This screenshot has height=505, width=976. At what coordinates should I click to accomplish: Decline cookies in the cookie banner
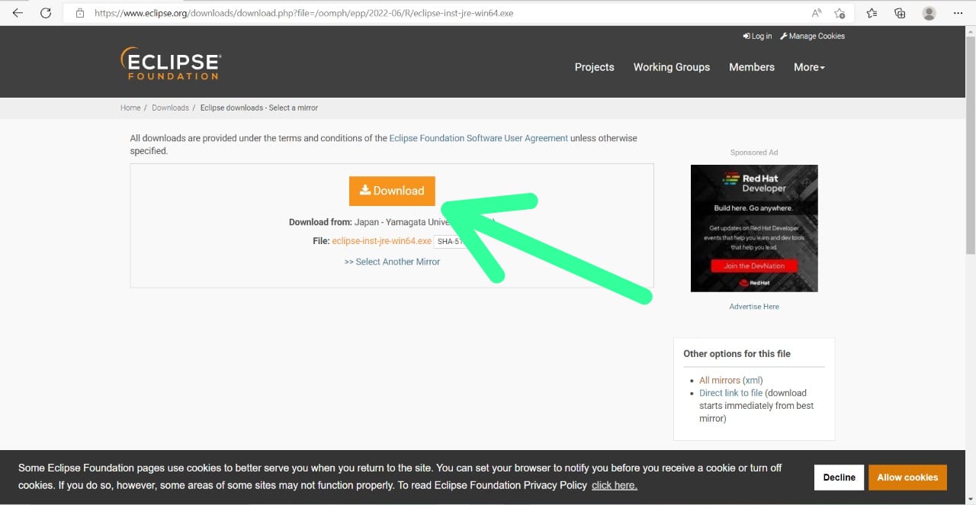point(839,478)
